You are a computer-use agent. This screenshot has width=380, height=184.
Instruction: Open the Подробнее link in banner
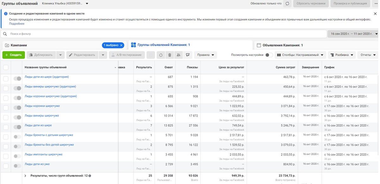(x=17, y=24)
